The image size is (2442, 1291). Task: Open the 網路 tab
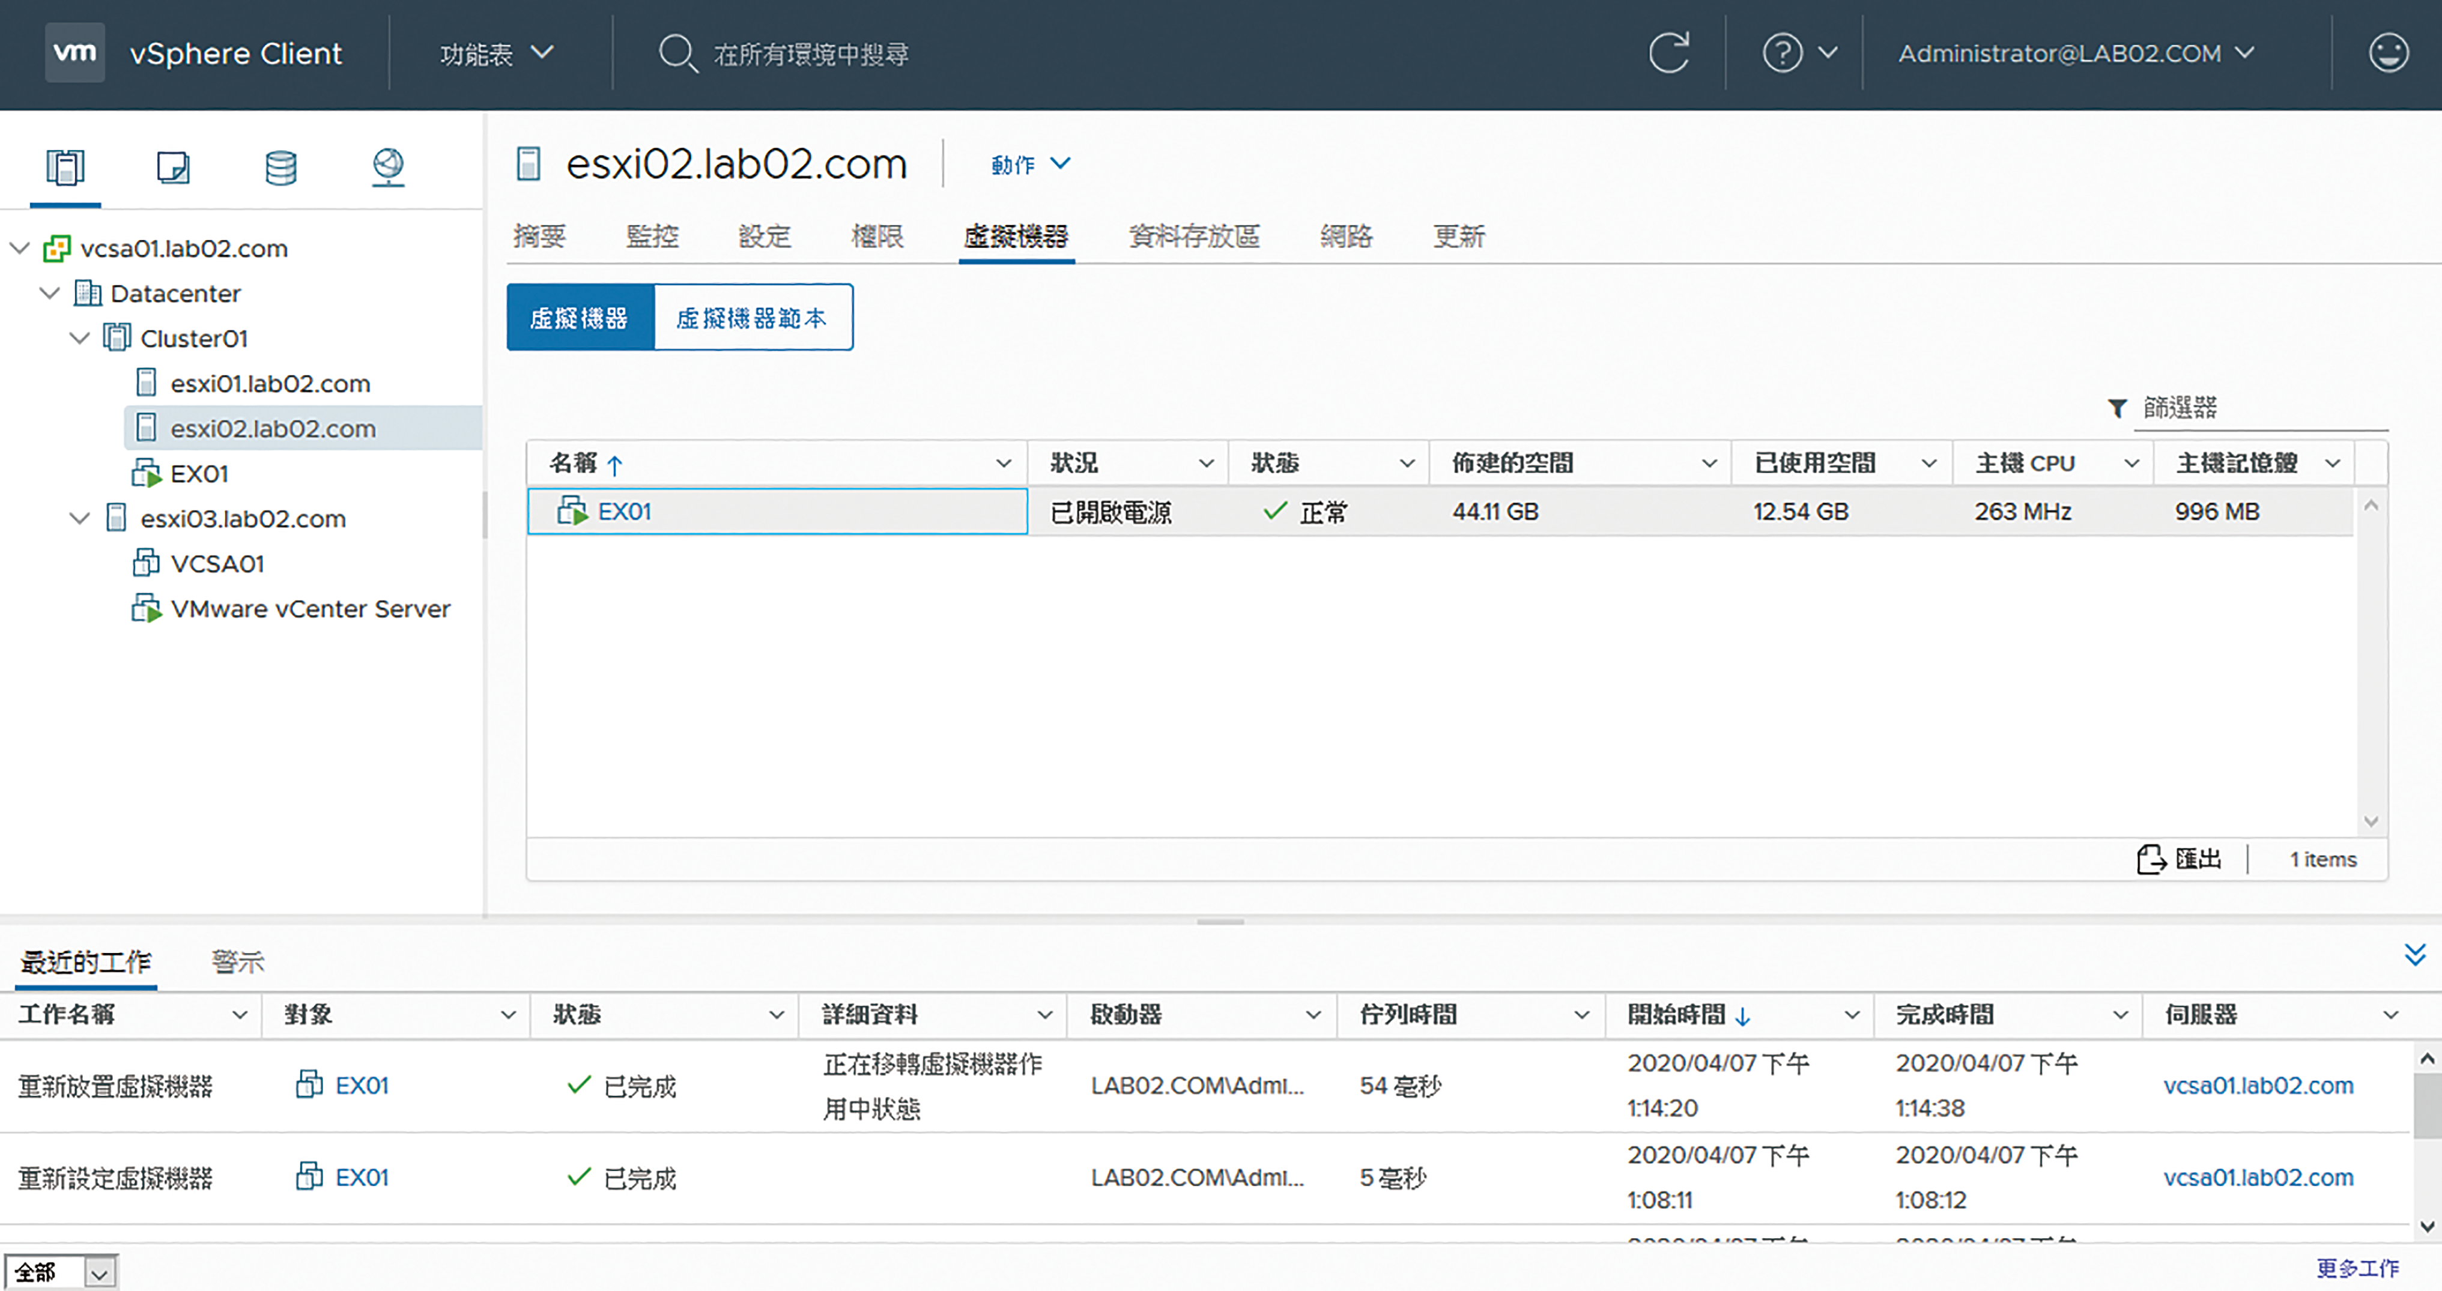(1347, 236)
